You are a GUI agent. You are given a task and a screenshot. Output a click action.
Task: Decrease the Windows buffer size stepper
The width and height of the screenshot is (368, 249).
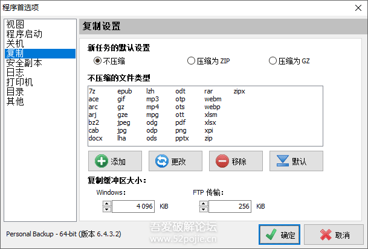[106, 209]
